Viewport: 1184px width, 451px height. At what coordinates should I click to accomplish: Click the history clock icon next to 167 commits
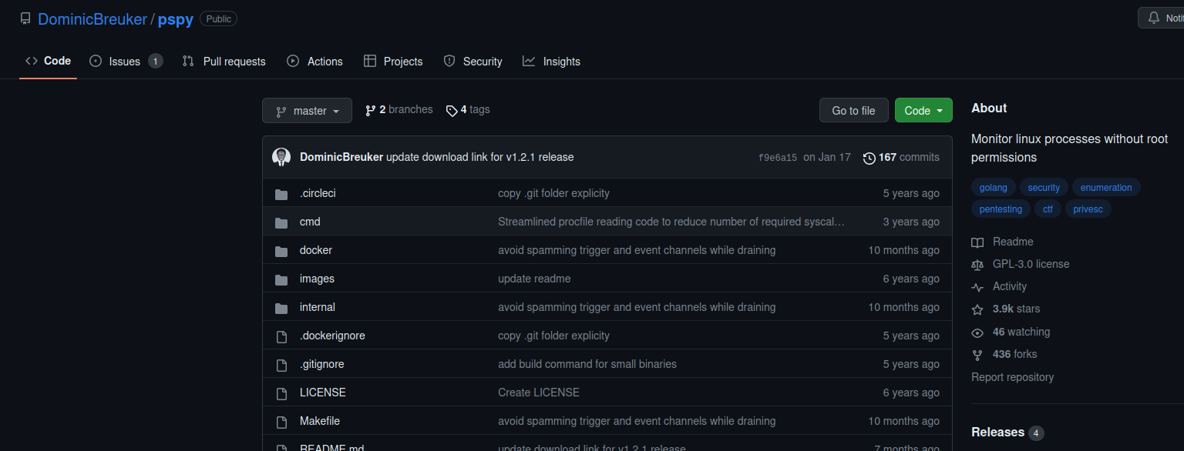[x=869, y=158]
